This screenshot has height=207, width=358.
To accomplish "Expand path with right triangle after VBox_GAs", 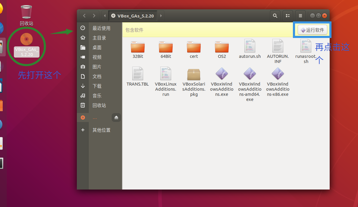I will [x=161, y=16].
